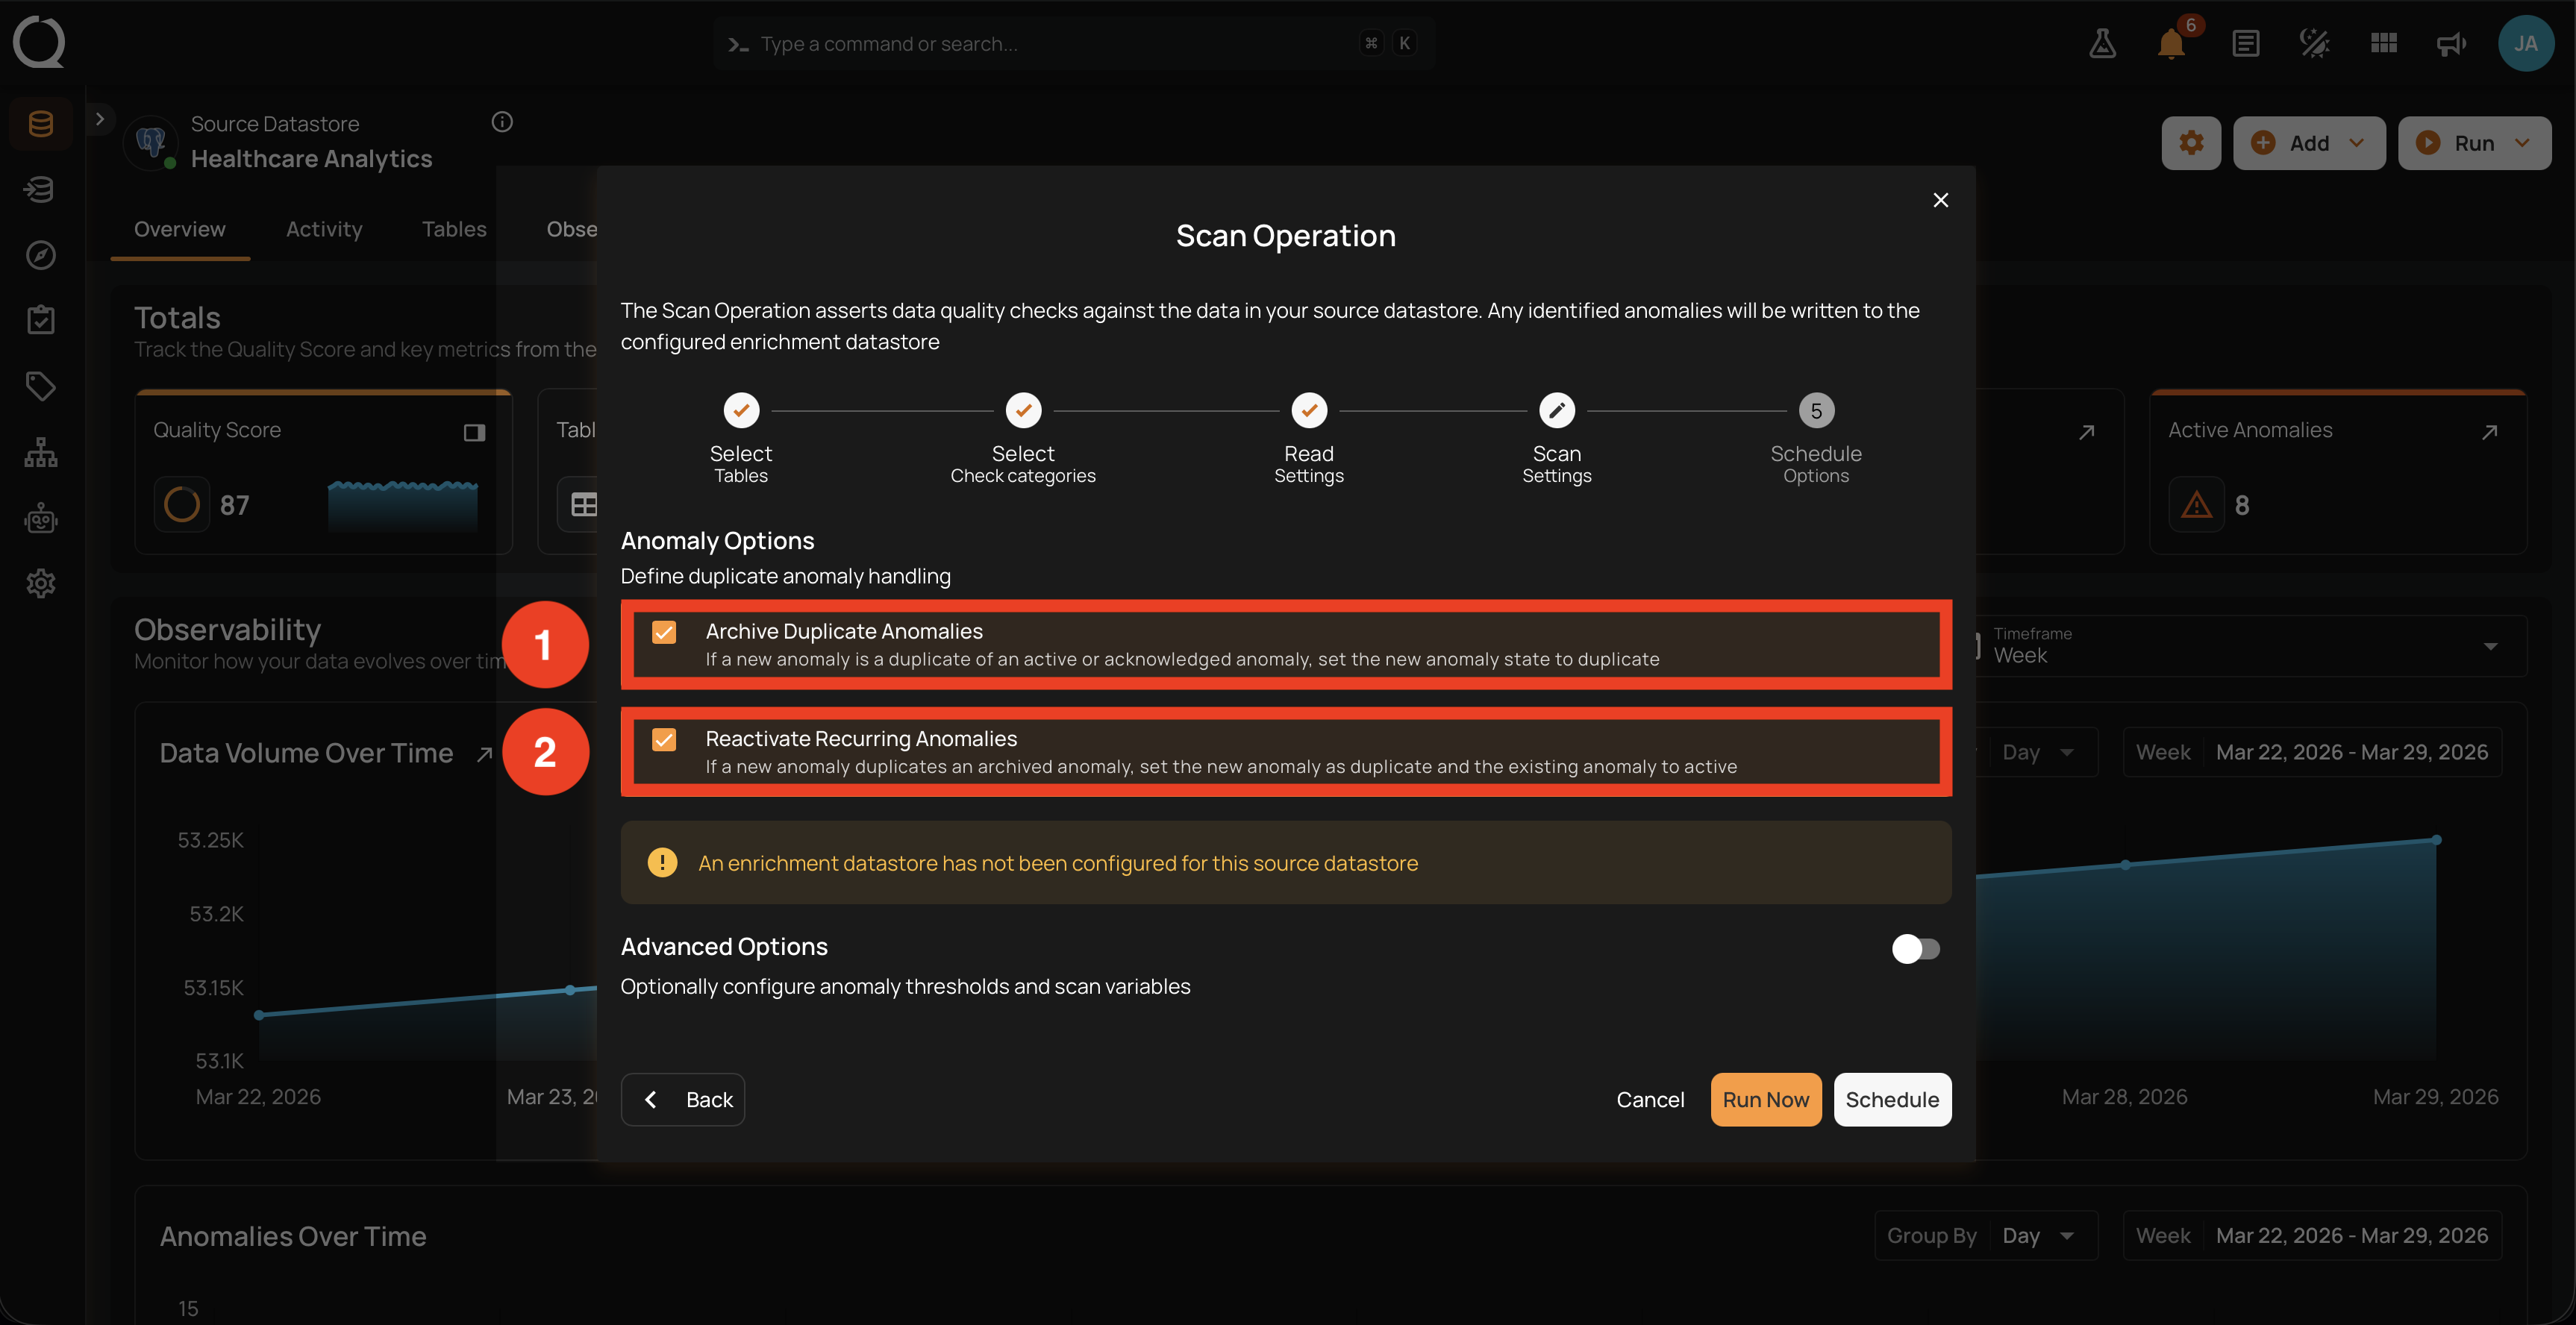Go to Select Tables step
Viewport: 2576px width, 1325px height.
pos(741,438)
